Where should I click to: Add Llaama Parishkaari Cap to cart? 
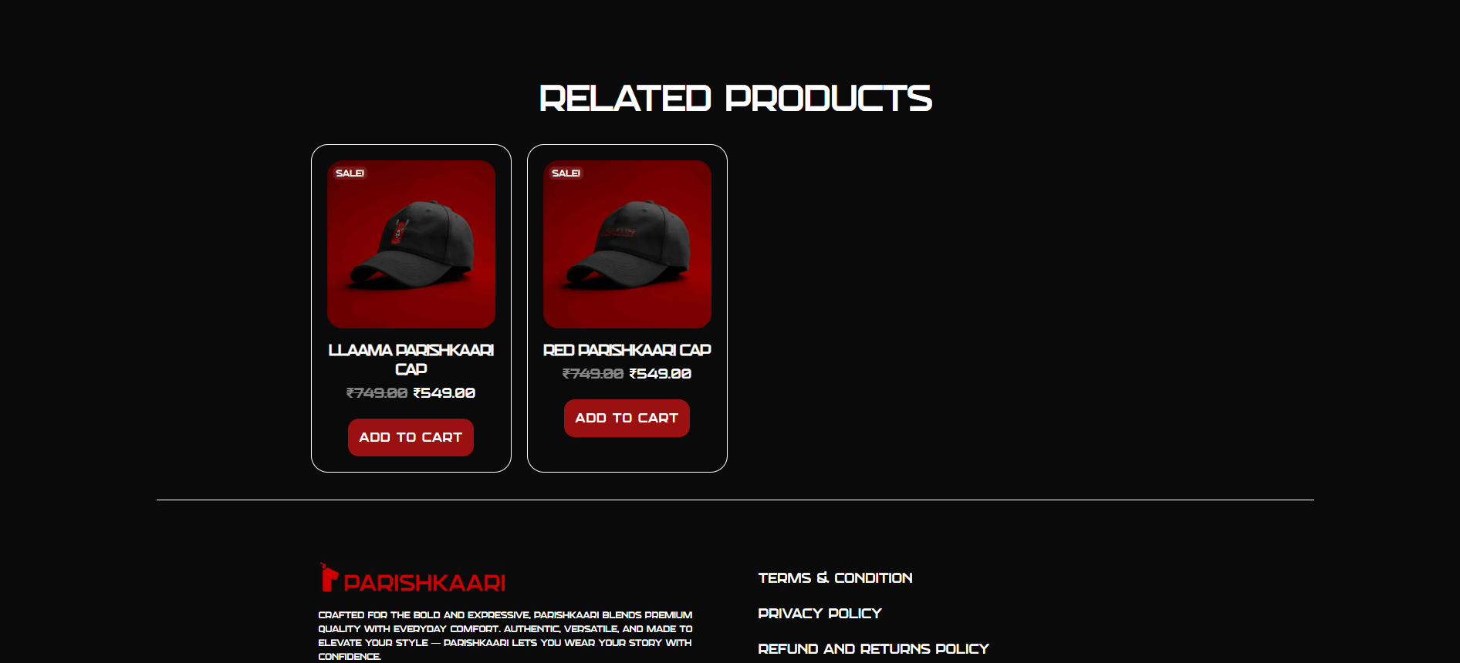pos(411,437)
